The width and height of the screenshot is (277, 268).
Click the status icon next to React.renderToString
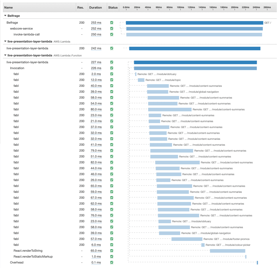coord(112,251)
